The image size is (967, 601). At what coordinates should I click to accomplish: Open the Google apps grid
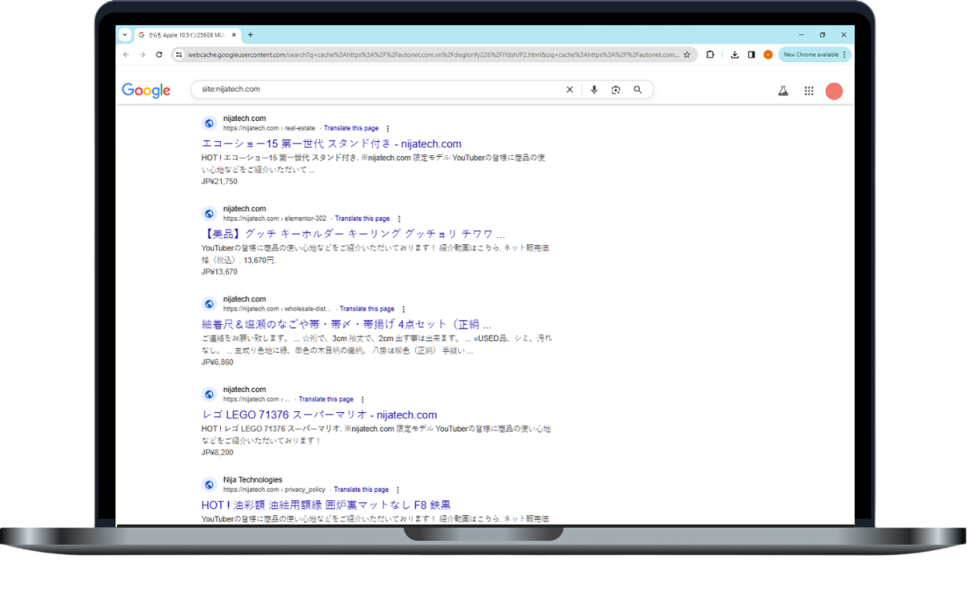pos(809,91)
